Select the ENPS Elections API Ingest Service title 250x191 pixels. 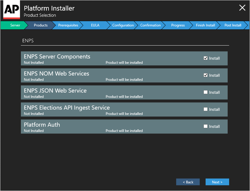(x=67, y=108)
